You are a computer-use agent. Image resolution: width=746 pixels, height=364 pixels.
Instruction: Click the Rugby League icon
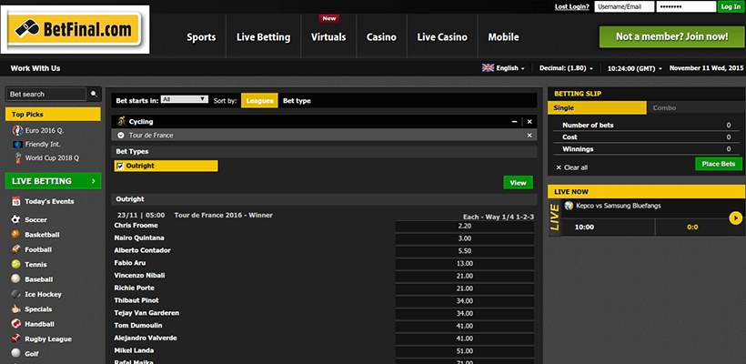16,339
